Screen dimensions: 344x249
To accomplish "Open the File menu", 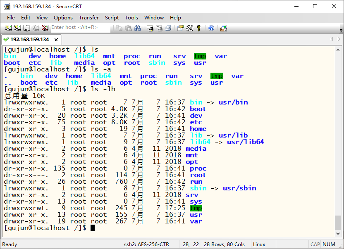I will click(11, 18).
